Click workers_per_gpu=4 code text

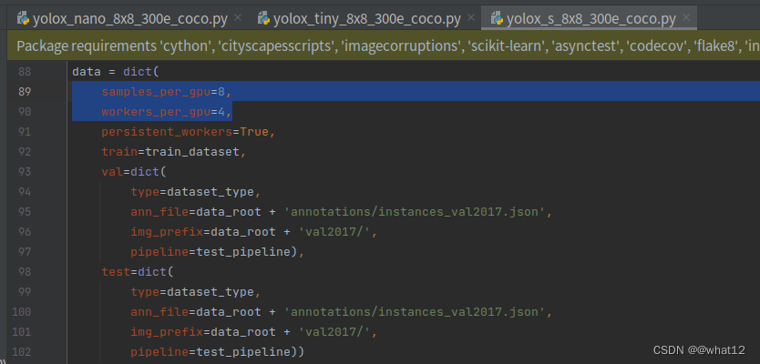pyautogui.click(x=167, y=112)
